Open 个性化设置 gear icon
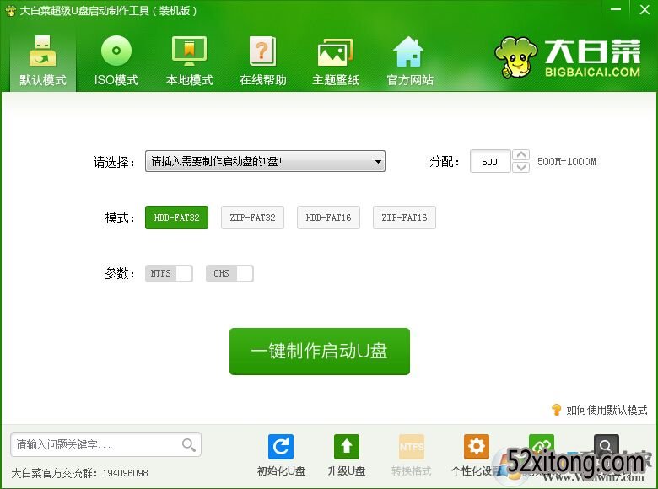The width and height of the screenshot is (658, 489). (477, 447)
